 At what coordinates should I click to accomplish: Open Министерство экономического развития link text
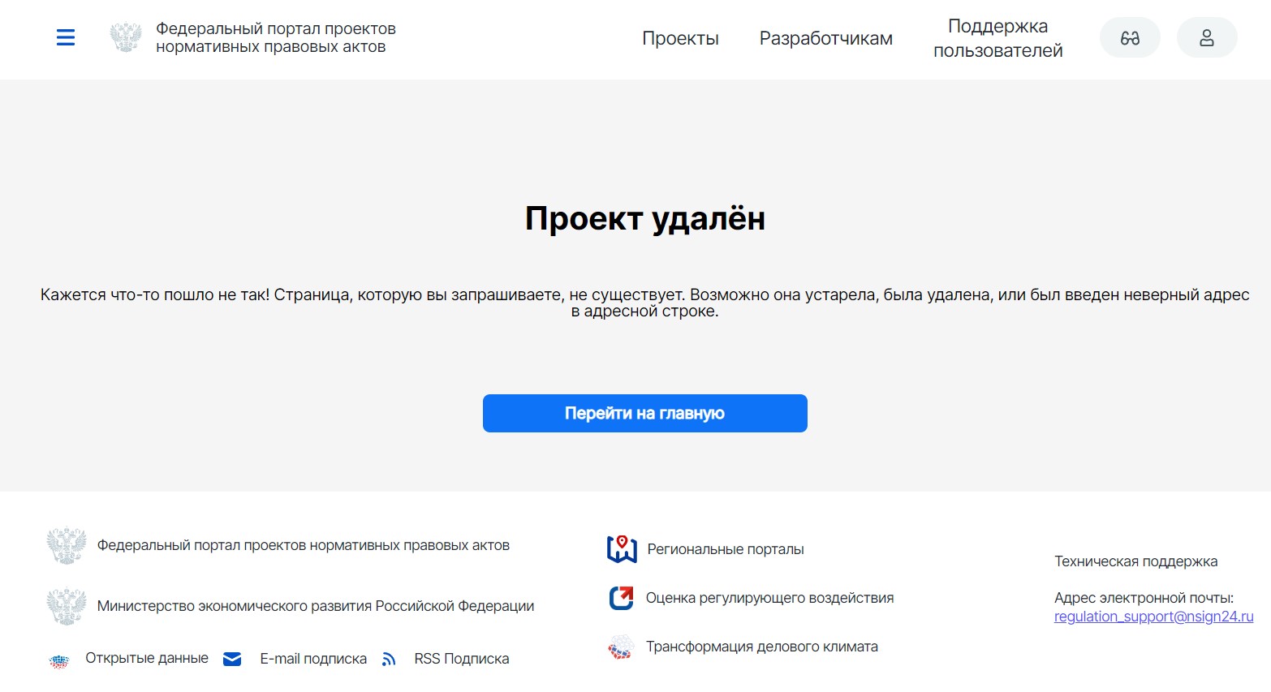tap(316, 606)
